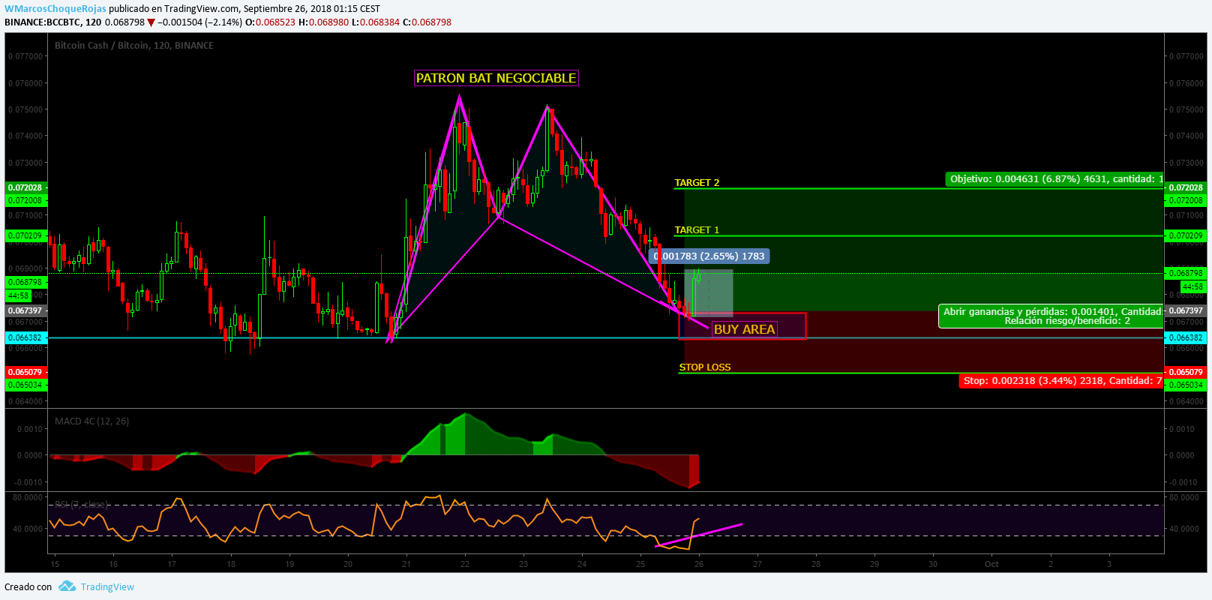This screenshot has width=1212, height=600.
Task: Select 0.068798 current price tag on left axis
Action: tap(25, 282)
